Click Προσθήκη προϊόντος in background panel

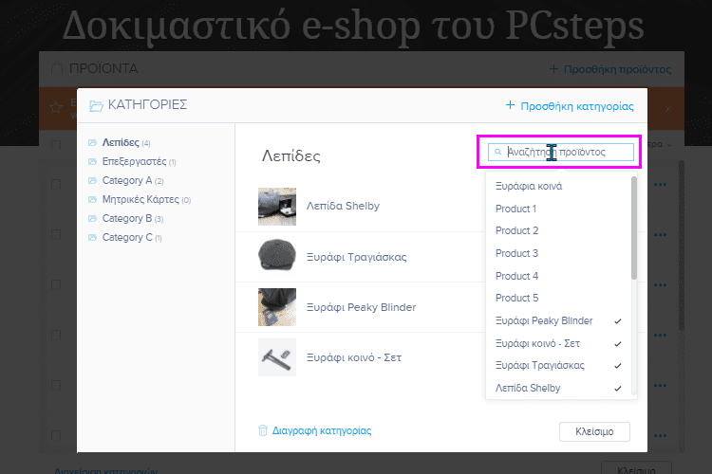(x=617, y=69)
